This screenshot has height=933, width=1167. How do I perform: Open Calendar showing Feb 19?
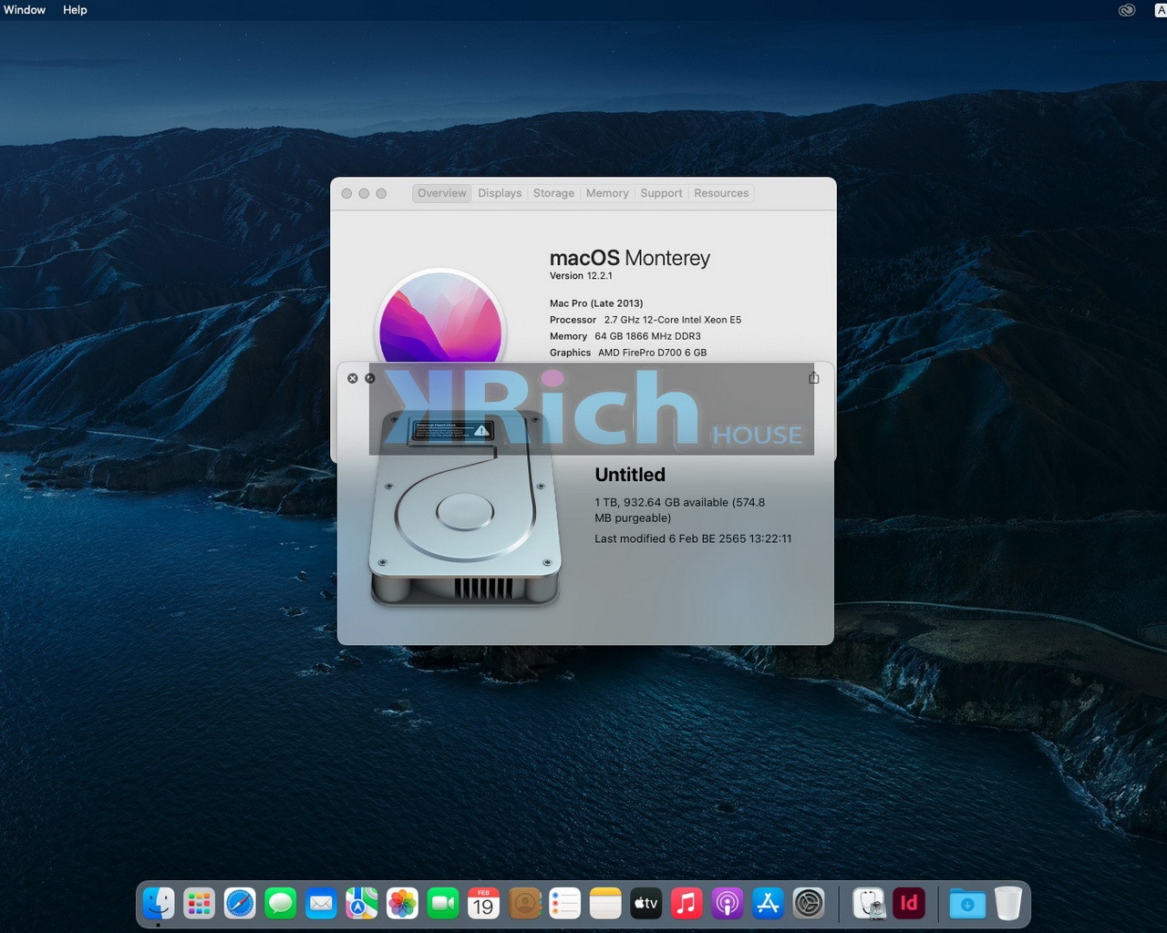tap(483, 904)
